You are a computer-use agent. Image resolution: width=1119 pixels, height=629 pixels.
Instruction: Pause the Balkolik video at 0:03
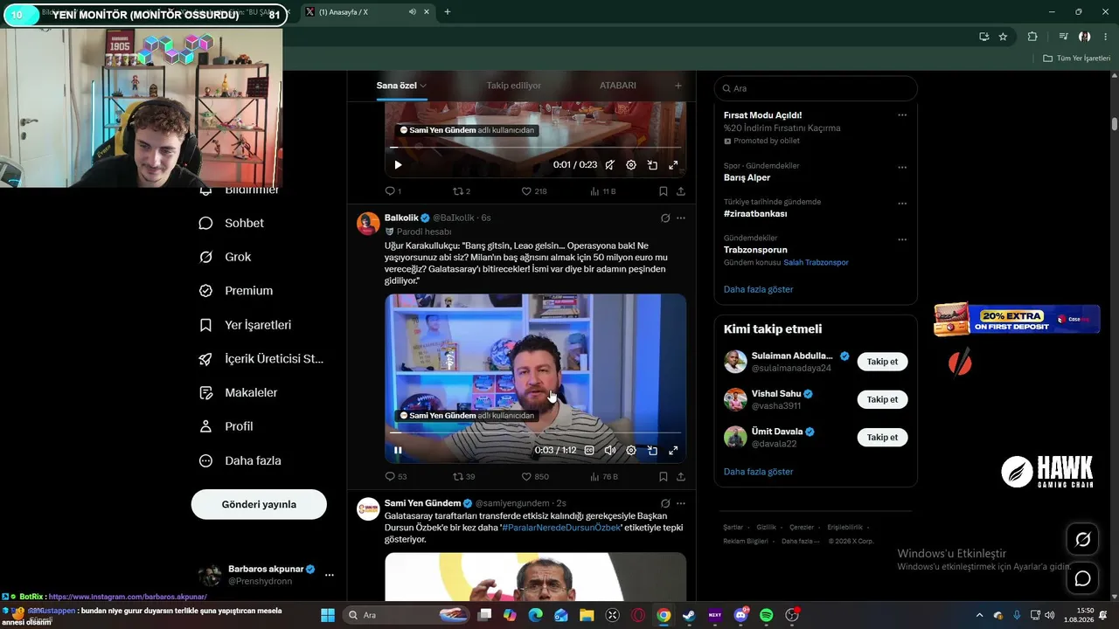tap(398, 451)
